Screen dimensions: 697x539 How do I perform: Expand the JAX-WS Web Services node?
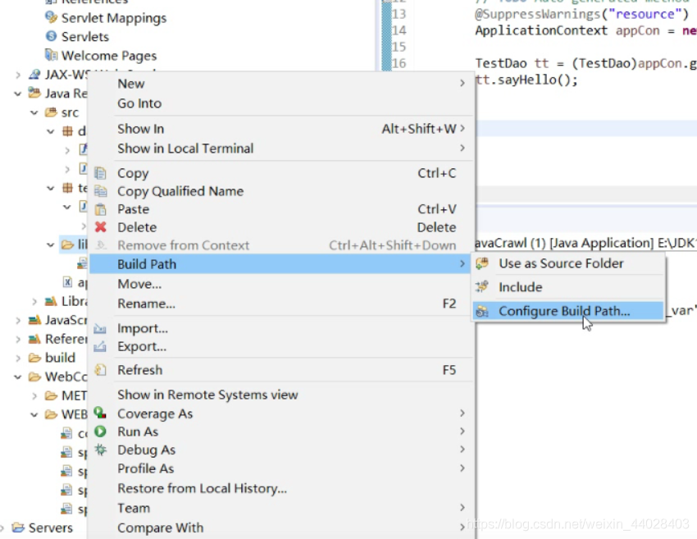[18, 75]
